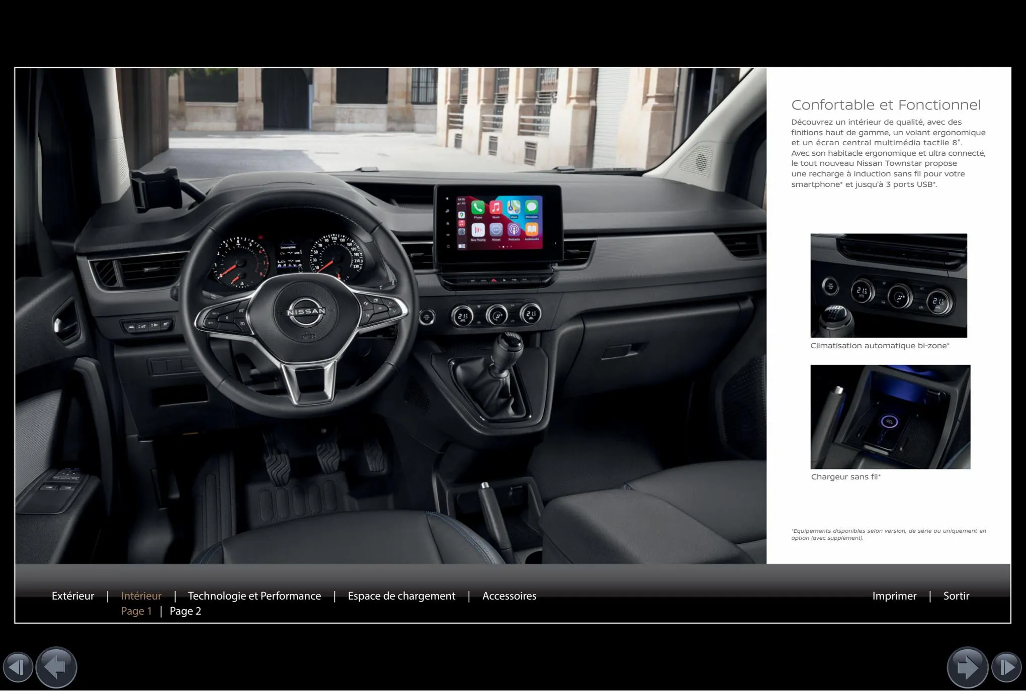Screen dimensions: 1026x691
Task: Click the 'Confortable et Fonctionnel' heading
Action: [886, 105]
